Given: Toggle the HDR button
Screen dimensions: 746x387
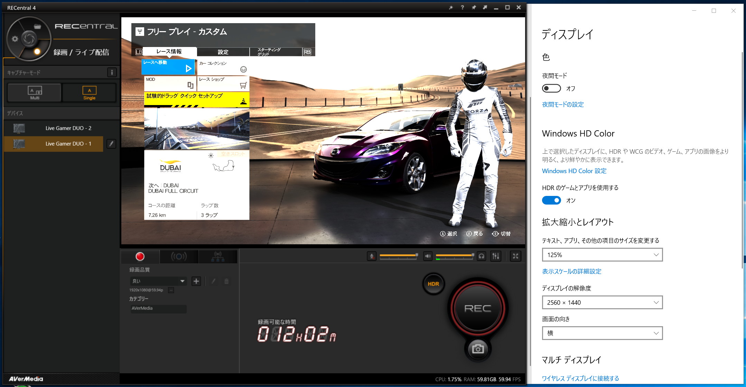Looking at the screenshot, I should point(433,284).
